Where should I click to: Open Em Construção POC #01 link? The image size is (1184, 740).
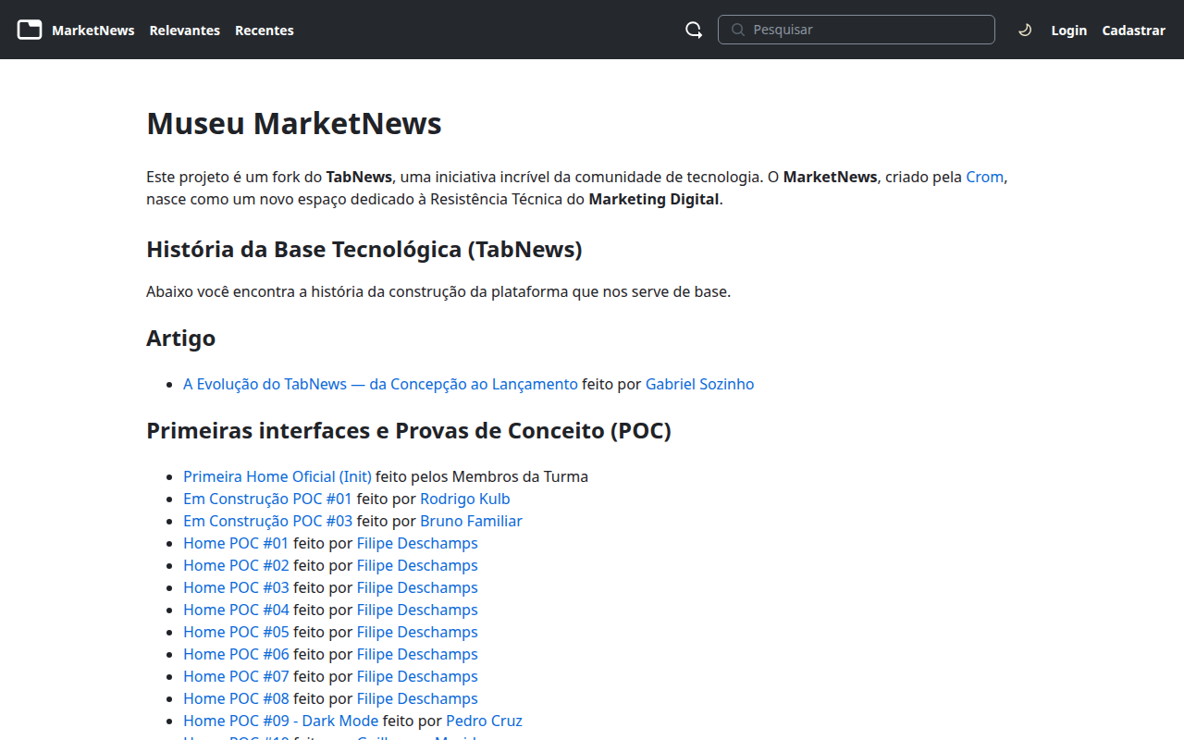[268, 499]
